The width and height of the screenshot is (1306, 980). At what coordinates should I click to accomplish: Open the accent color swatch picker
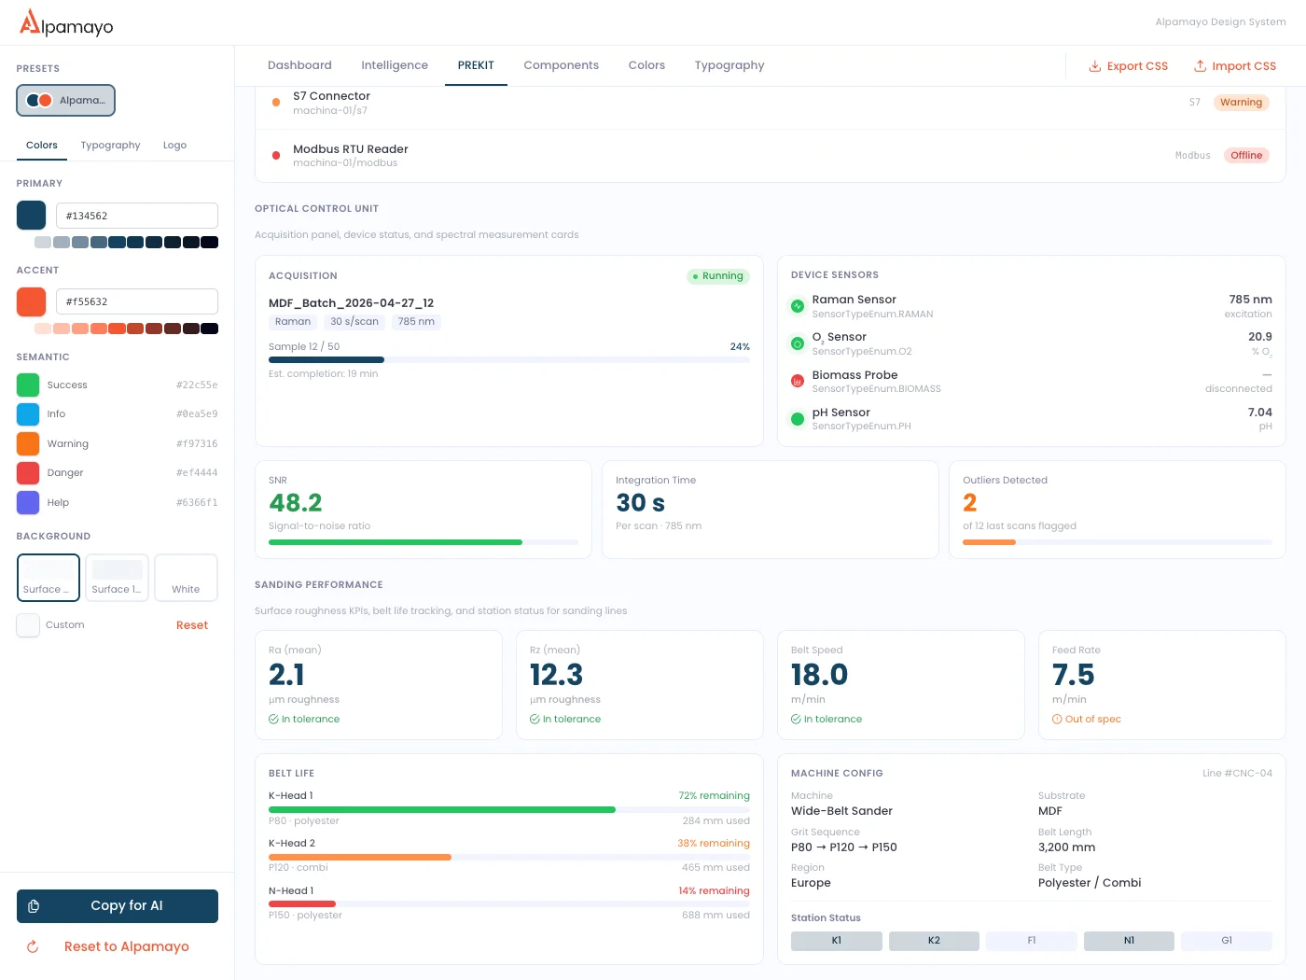click(31, 301)
